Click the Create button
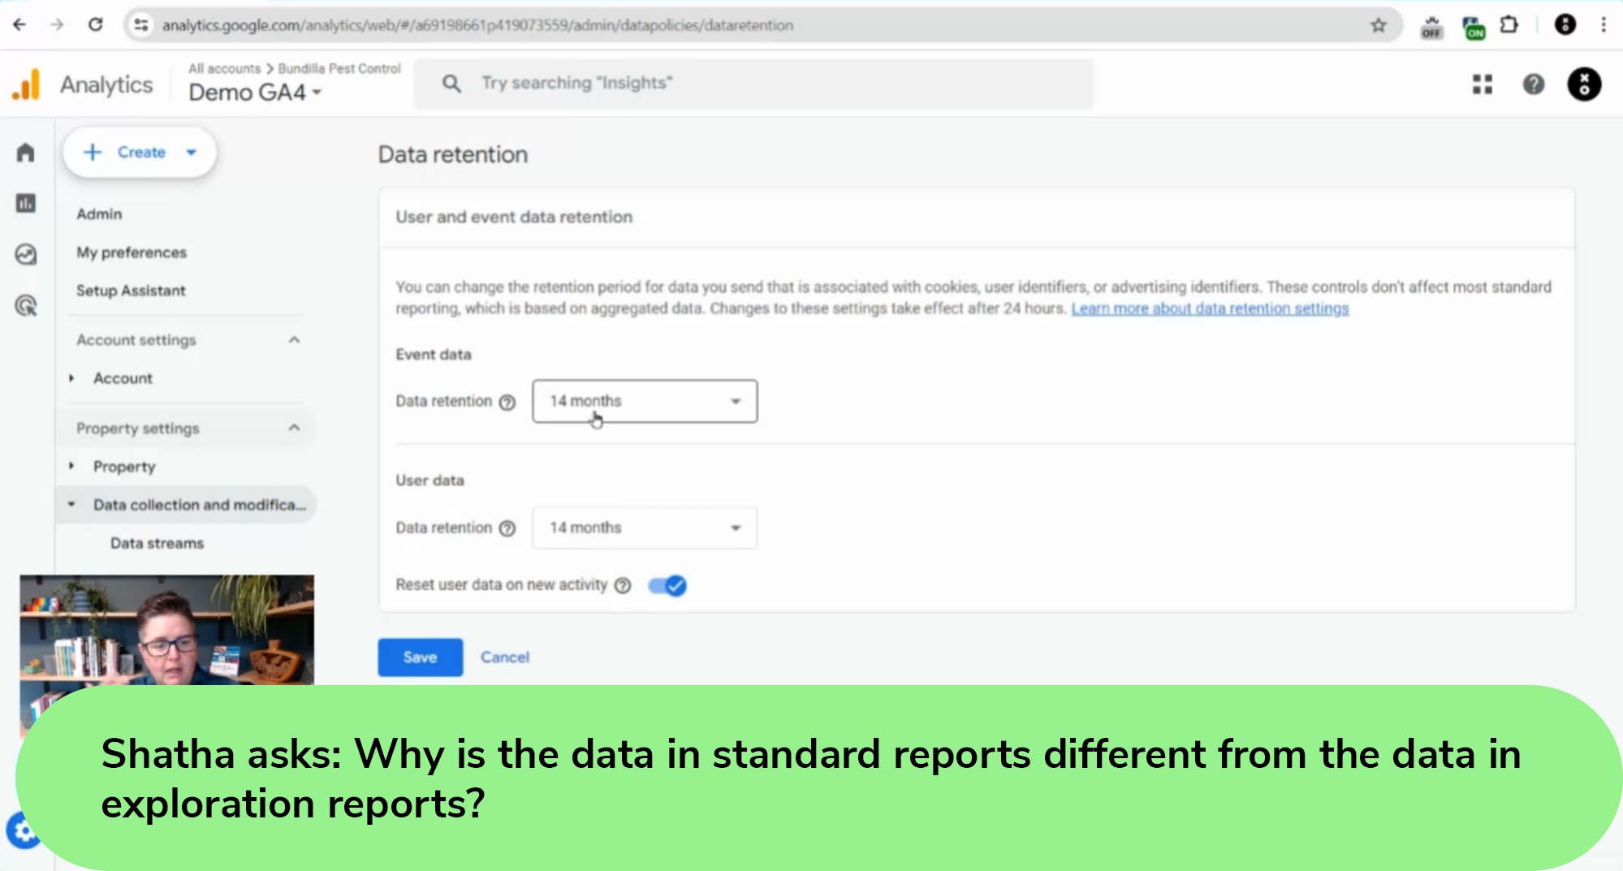 coord(140,153)
